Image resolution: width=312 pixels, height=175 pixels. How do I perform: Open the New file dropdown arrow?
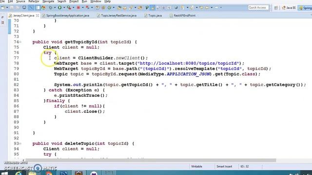click(x=7, y=8)
